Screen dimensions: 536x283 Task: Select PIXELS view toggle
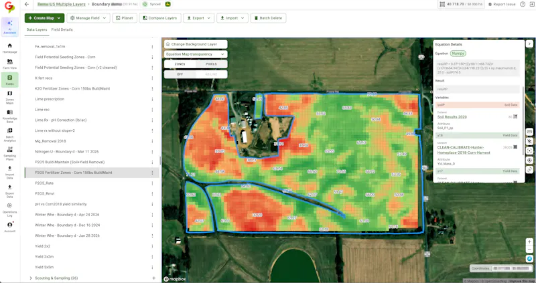coord(211,64)
